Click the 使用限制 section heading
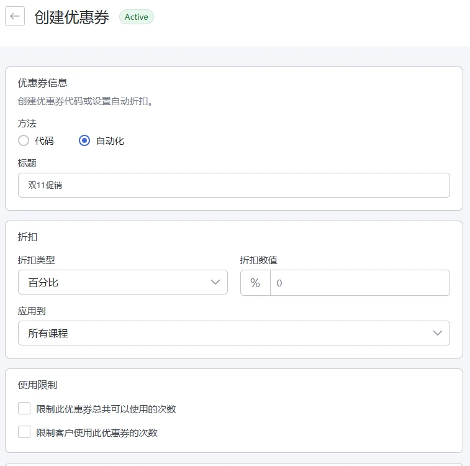 pyautogui.click(x=37, y=385)
